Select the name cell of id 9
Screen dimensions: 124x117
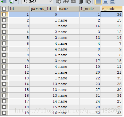click(69, 61)
